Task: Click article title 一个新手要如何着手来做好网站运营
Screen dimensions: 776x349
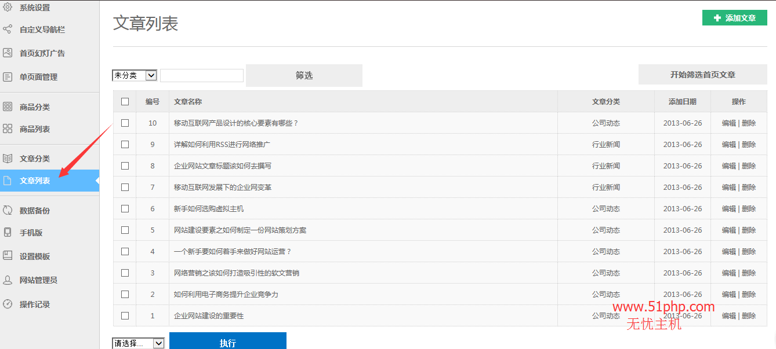Action: 233,251
